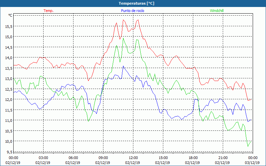Image resolution: width=266 pixels, height=166 pixels.
Task: Click the 21:00 time axis label
Action: [x=223, y=158]
